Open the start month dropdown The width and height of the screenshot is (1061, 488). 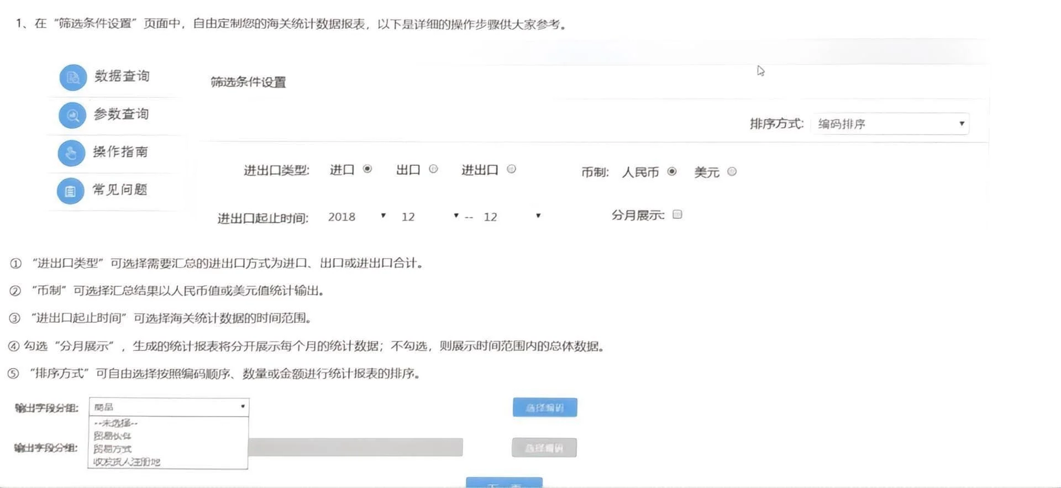pyautogui.click(x=430, y=217)
